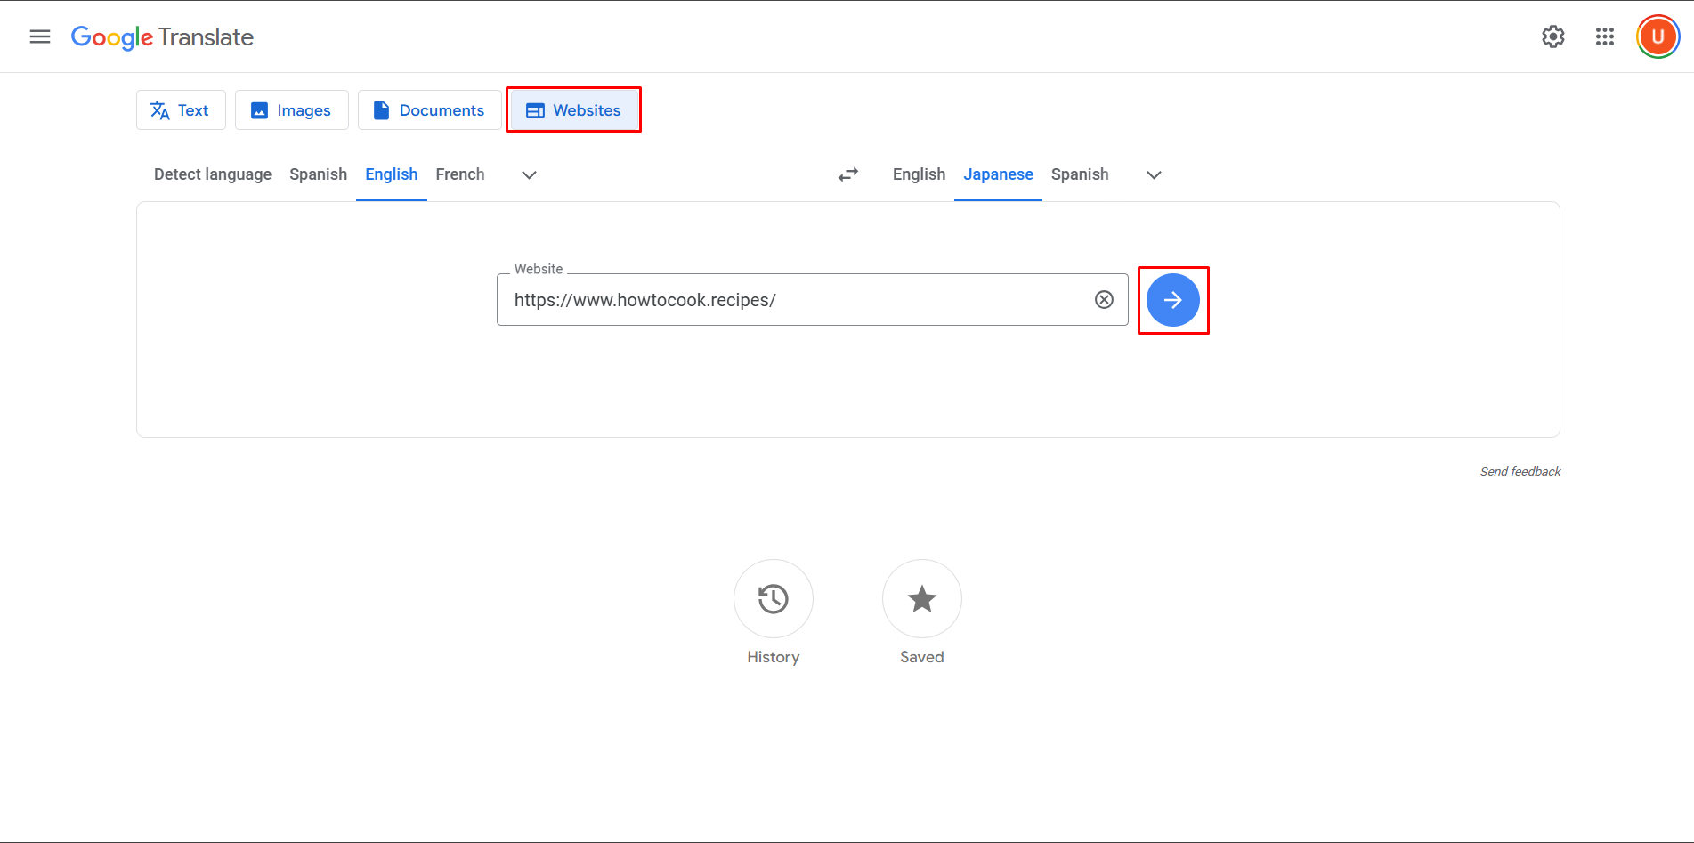
Task: Expand the target language list chevron
Action: 1153,174
